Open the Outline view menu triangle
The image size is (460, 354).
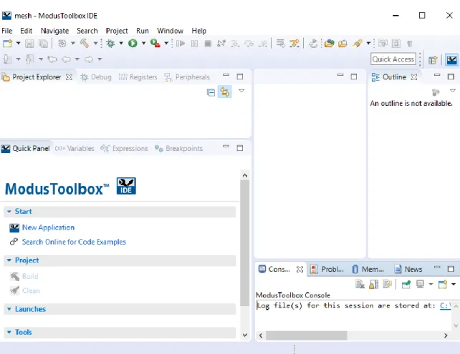(x=453, y=91)
